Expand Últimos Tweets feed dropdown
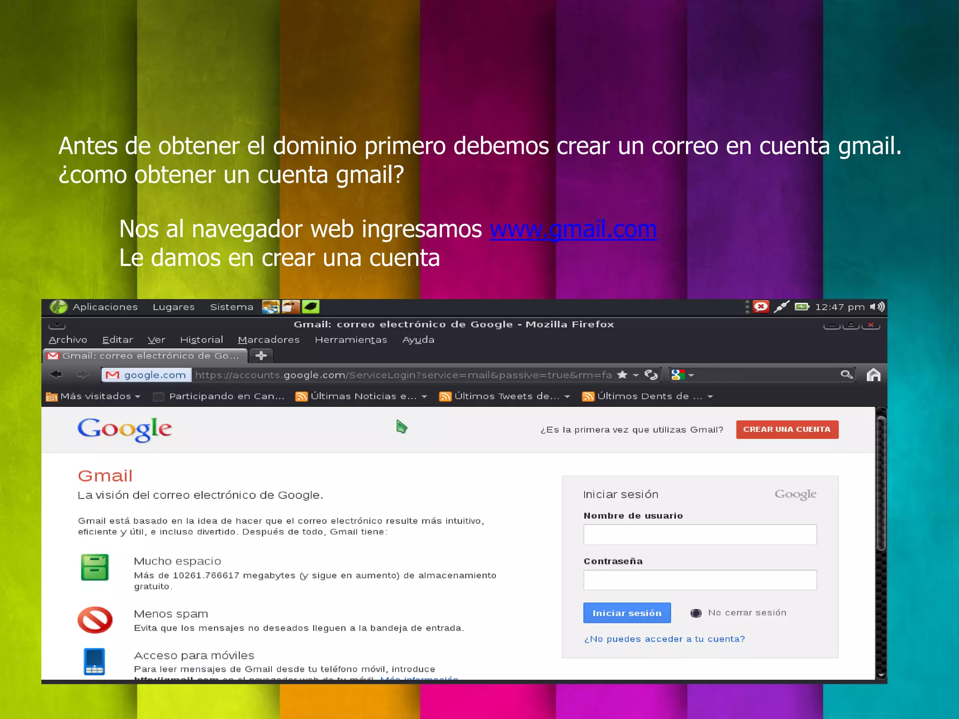This screenshot has height=719, width=959. click(x=568, y=397)
